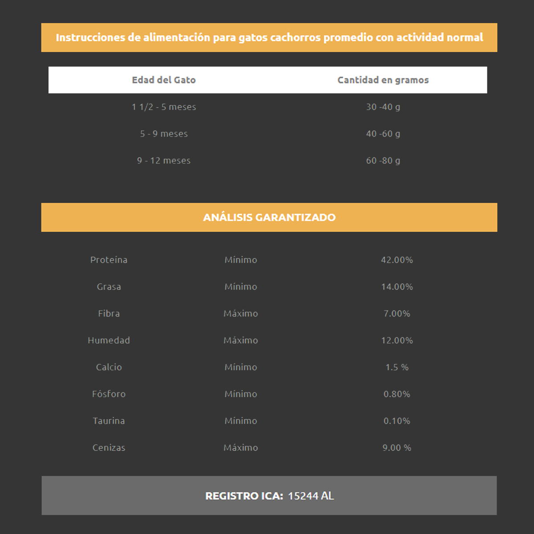Click the "REGISTRO ICA: 15244 AL" footer bar
The image size is (534, 534).
269,496
